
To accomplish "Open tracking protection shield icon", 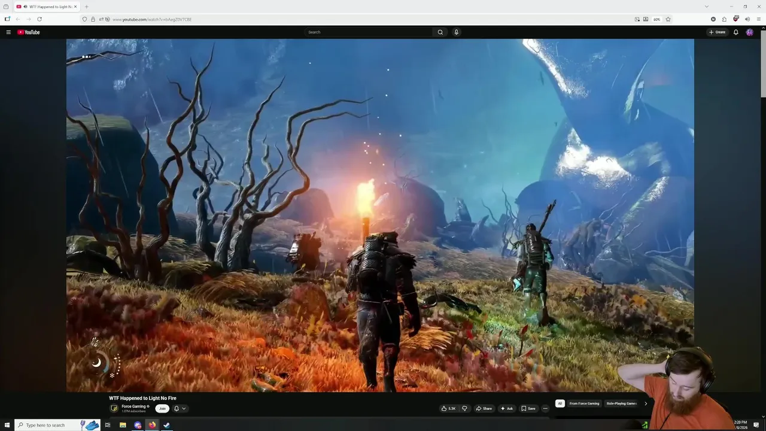I will click(84, 19).
